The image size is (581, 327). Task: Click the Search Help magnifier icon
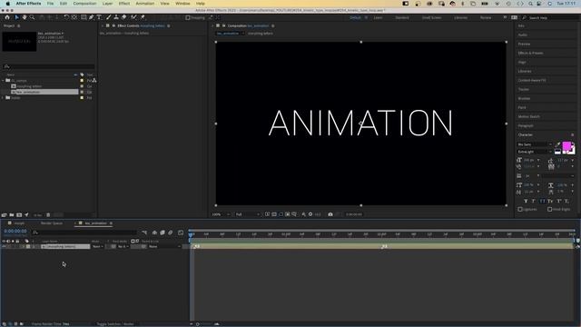click(525, 17)
